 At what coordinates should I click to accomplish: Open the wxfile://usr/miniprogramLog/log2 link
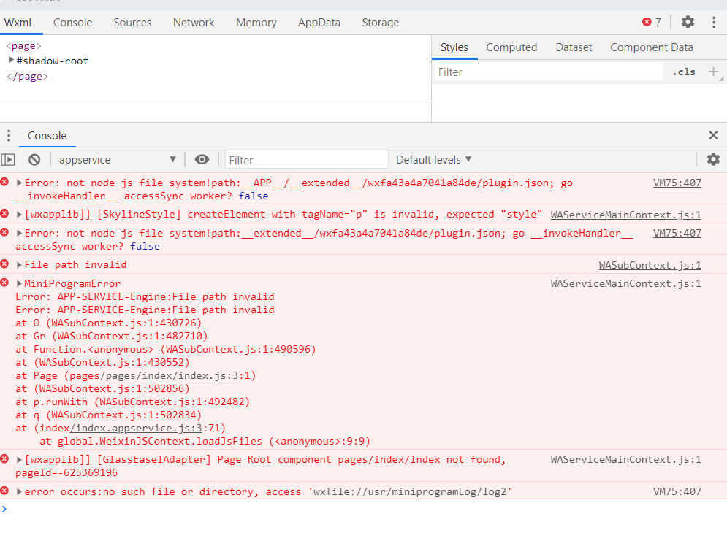(x=410, y=491)
